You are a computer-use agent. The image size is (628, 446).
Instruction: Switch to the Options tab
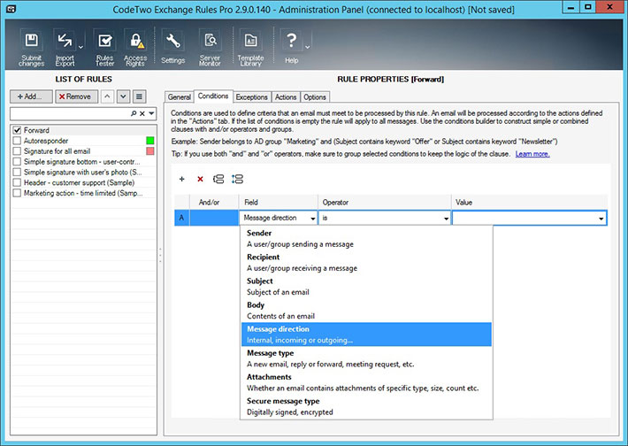tap(315, 97)
